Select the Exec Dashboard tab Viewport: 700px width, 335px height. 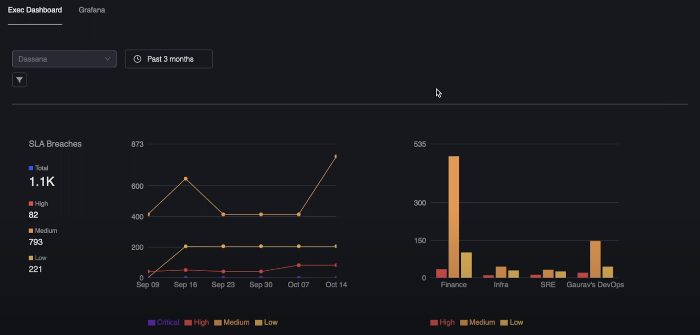(35, 10)
